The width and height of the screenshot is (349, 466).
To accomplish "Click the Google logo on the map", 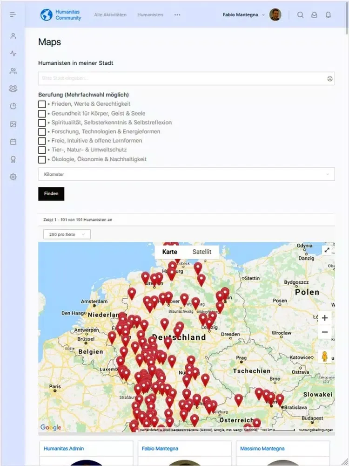I will click(51, 427).
